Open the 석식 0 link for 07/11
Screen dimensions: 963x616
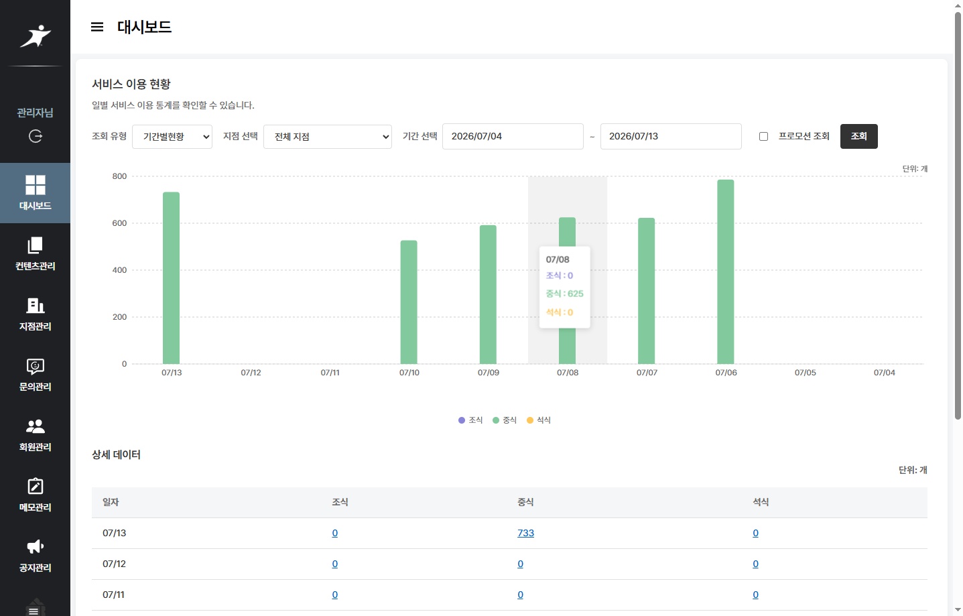point(756,595)
